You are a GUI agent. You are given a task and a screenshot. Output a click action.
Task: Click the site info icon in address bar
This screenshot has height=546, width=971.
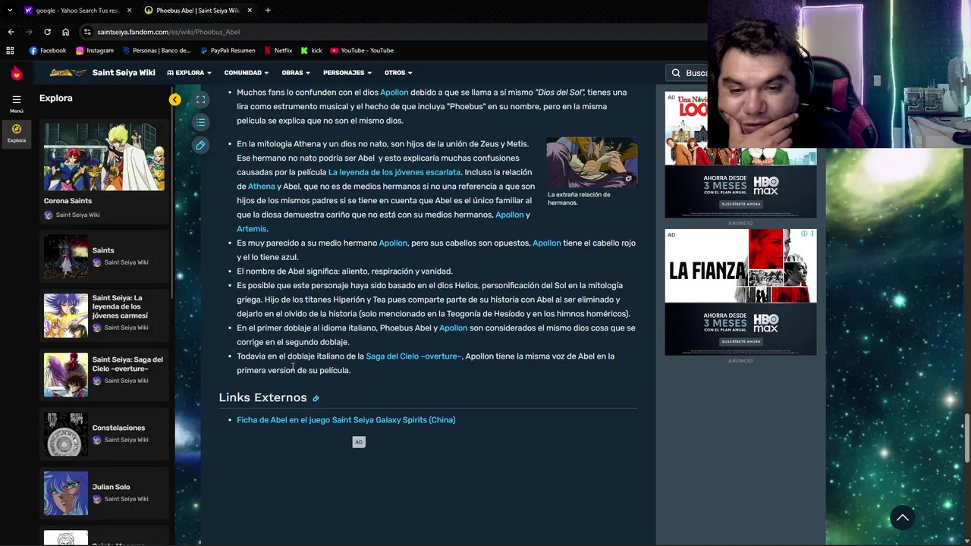pos(88,32)
